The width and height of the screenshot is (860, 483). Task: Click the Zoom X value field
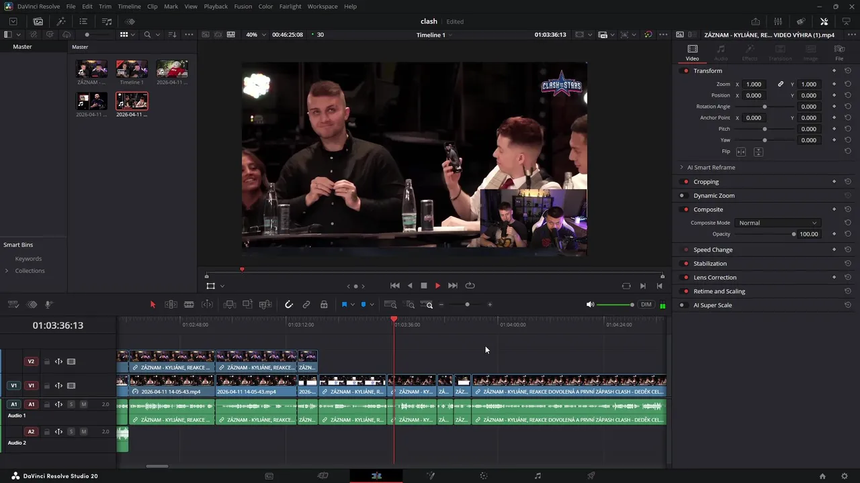pos(754,85)
